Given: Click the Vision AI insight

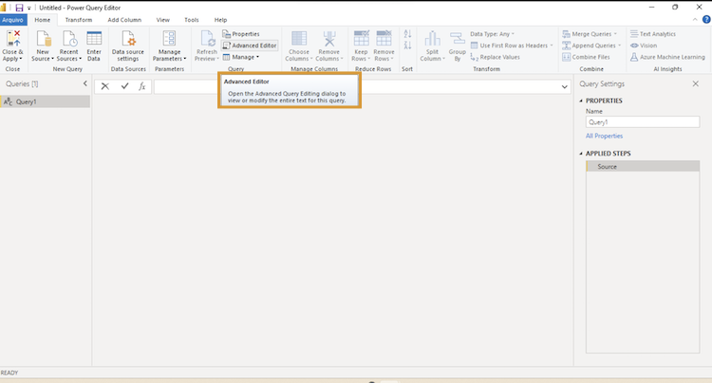Looking at the screenshot, I should (644, 46).
